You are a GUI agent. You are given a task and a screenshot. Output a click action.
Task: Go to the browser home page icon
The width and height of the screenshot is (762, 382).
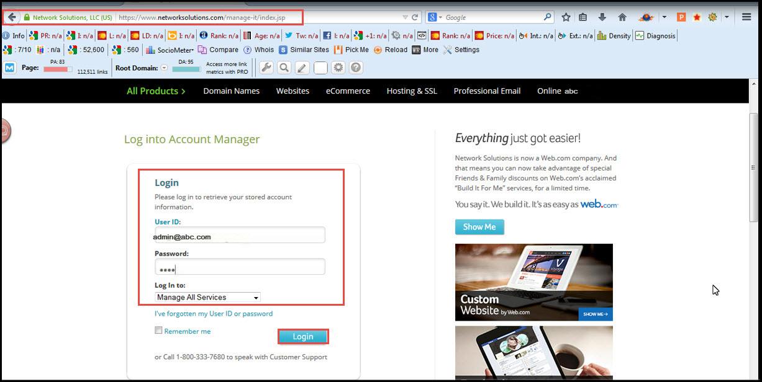pyautogui.click(x=622, y=17)
